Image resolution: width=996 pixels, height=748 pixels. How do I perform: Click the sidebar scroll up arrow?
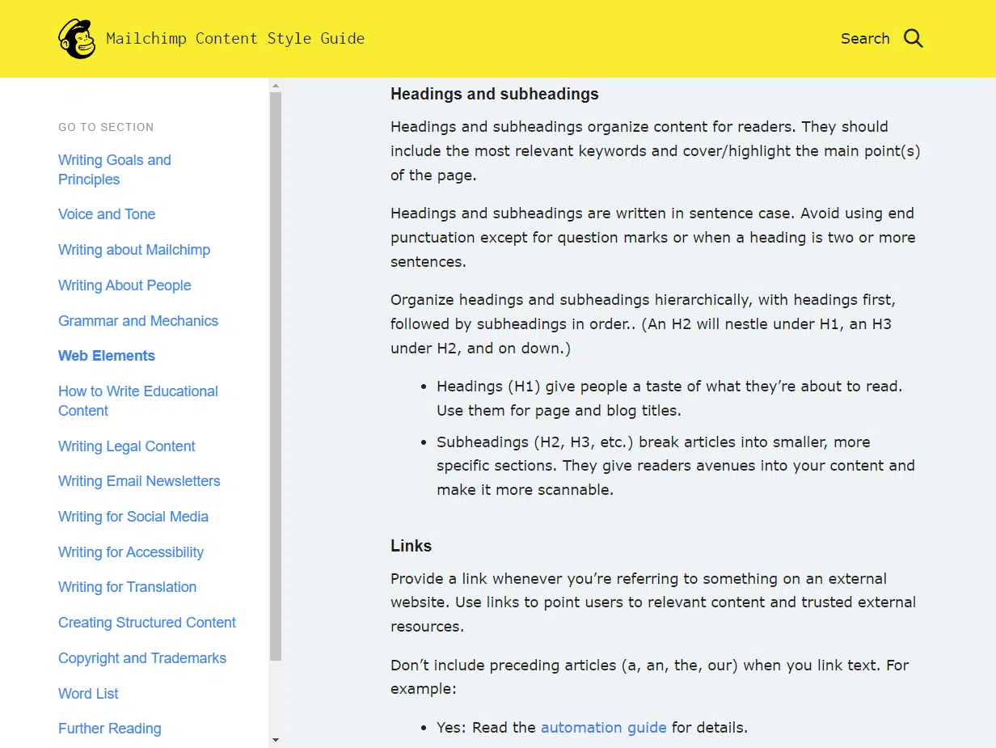pos(276,85)
